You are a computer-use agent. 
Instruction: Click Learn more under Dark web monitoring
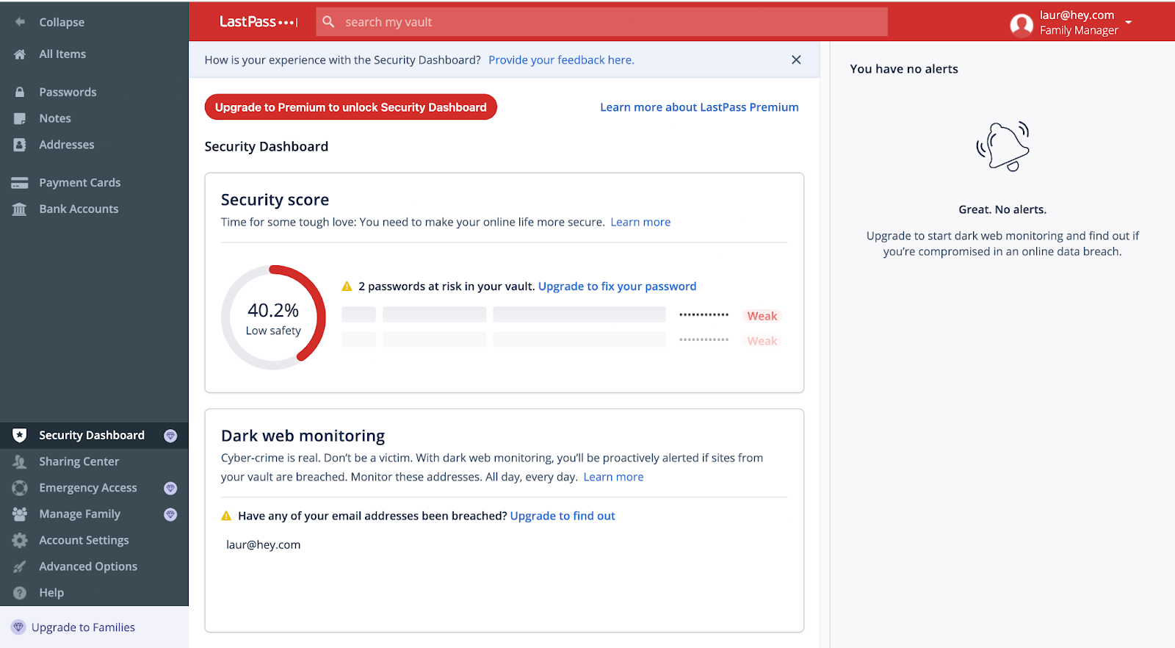613,478
